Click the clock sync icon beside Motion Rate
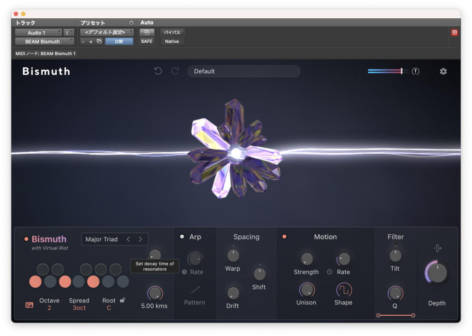Viewport: 472px width, 336px height. click(330, 272)
